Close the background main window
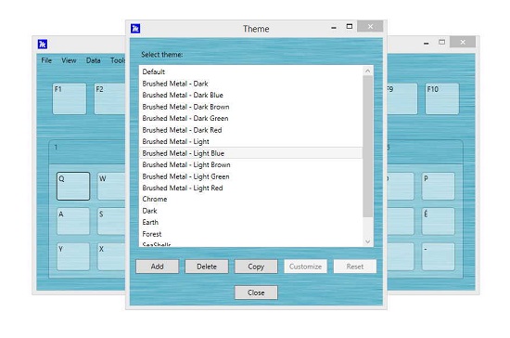Image resolution: width=510 pixels, height=338 pixels. point(463,42)
